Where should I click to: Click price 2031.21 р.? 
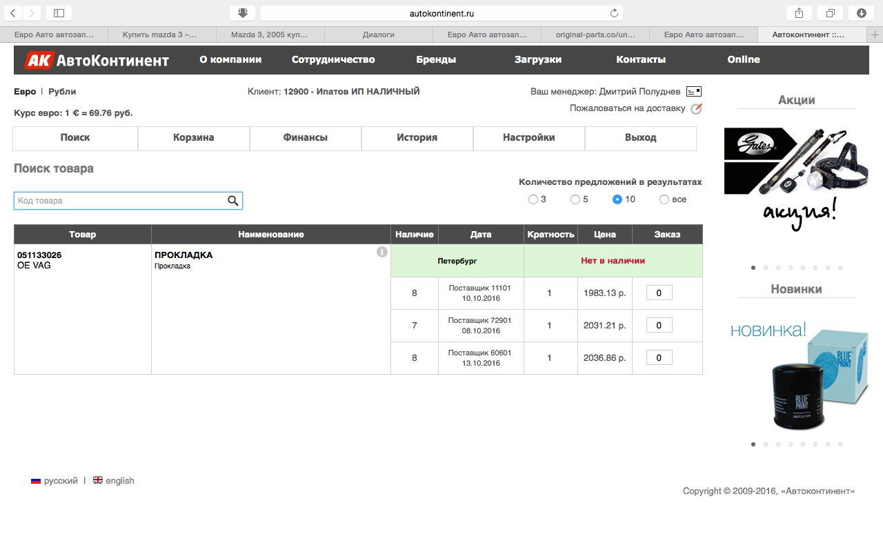604,326
